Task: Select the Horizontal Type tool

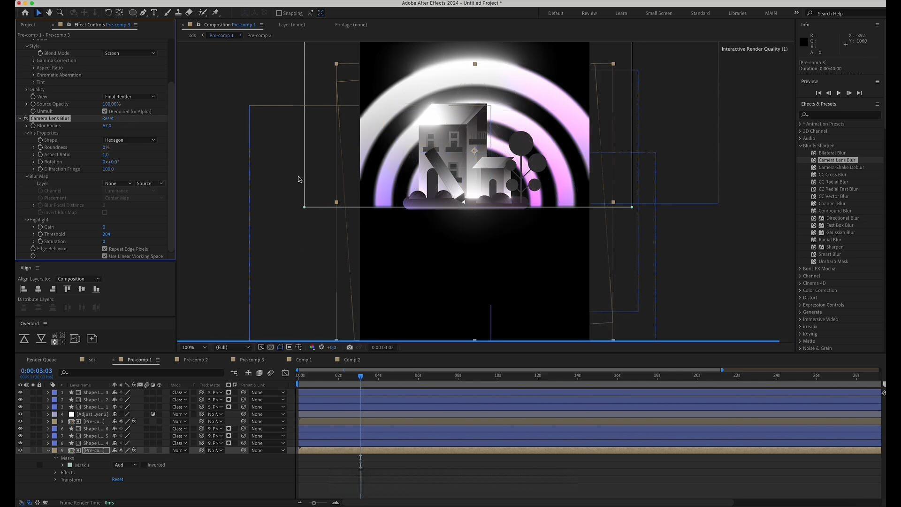Action: pyautogui.click(x=154, y=13)
